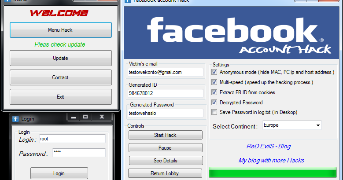The image size is (343, 180).
Task: Click the facebook Account Hack banner logo
Action: click(x=231, y=33)
